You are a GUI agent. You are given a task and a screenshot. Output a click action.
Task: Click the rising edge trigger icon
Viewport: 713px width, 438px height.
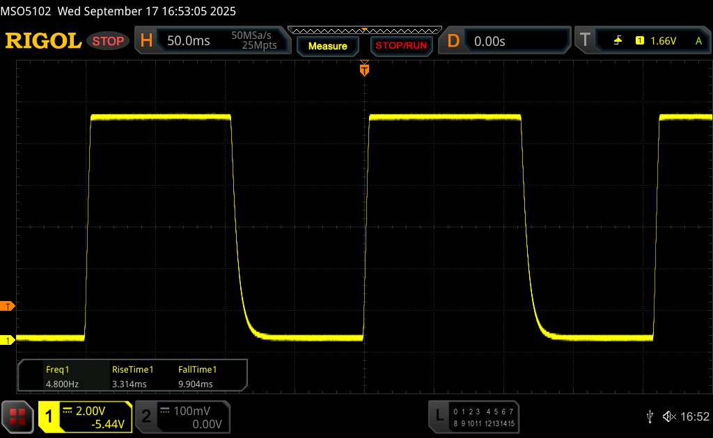point(618,41)
